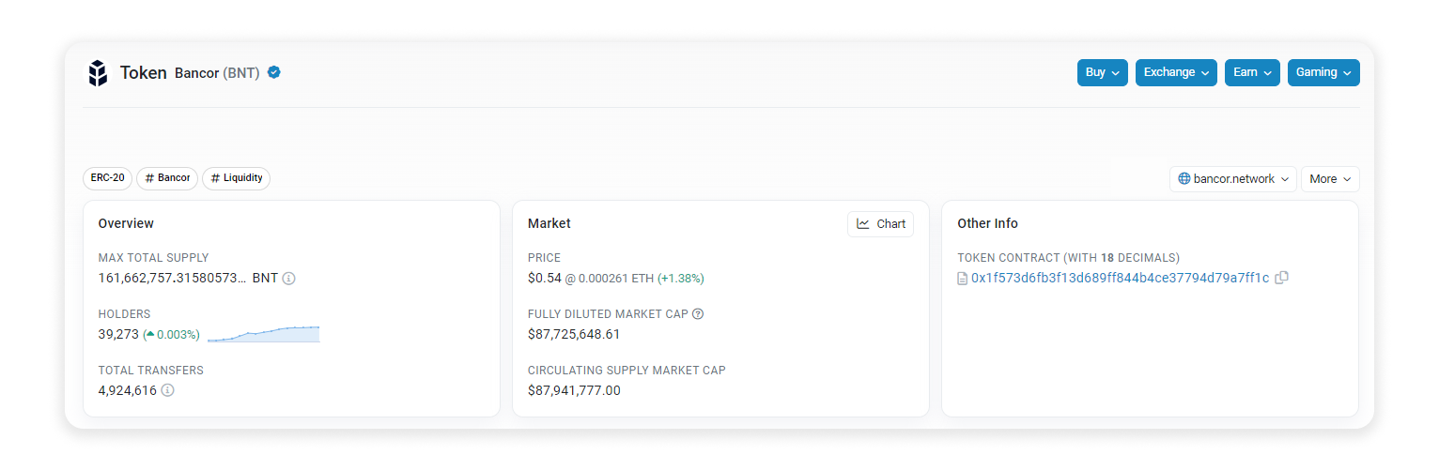Click the Bancor token logo icon

pyautogui.click(x=98, y=73)
